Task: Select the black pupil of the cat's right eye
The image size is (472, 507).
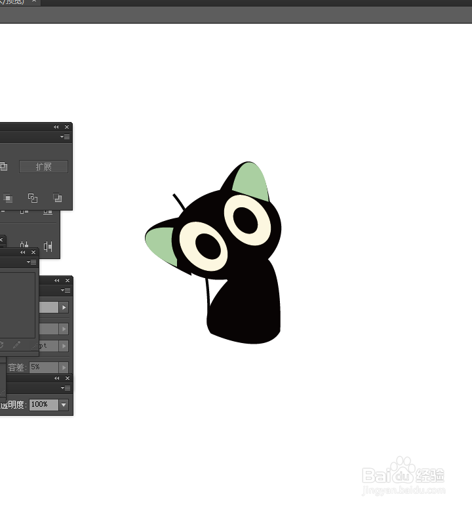Action: [245, 220]
